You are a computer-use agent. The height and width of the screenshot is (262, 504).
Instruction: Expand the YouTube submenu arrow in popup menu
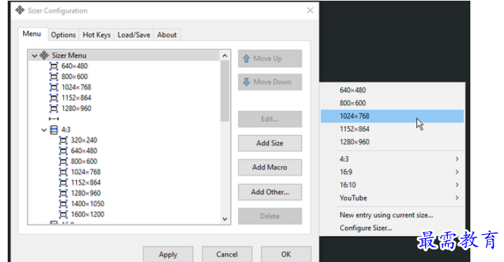(457, 198)
